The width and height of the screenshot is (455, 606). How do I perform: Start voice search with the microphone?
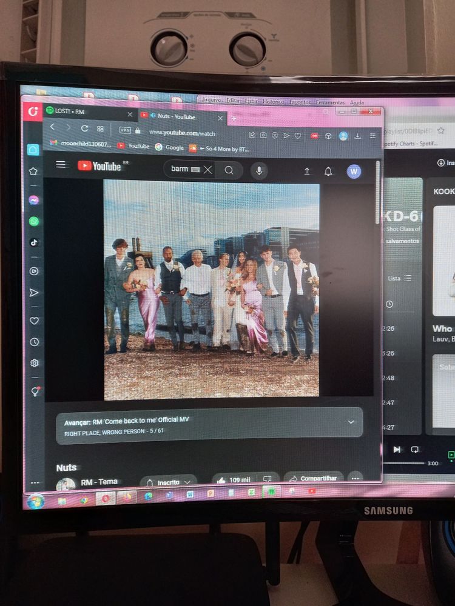click(x=259, y=170)
